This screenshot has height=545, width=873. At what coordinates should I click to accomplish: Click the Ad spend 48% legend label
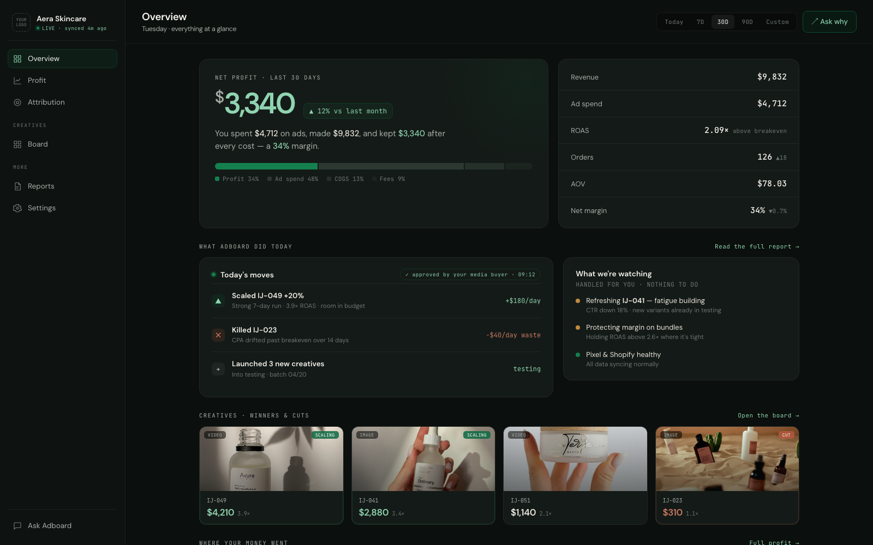296,179
